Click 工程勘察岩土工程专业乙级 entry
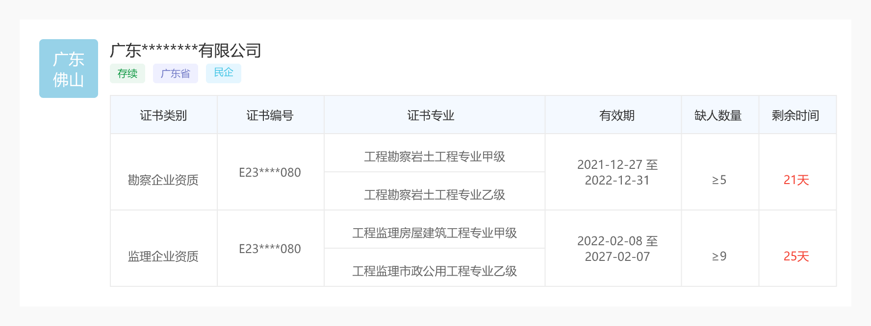Viewport: 871px width, 326px height. 435,195
